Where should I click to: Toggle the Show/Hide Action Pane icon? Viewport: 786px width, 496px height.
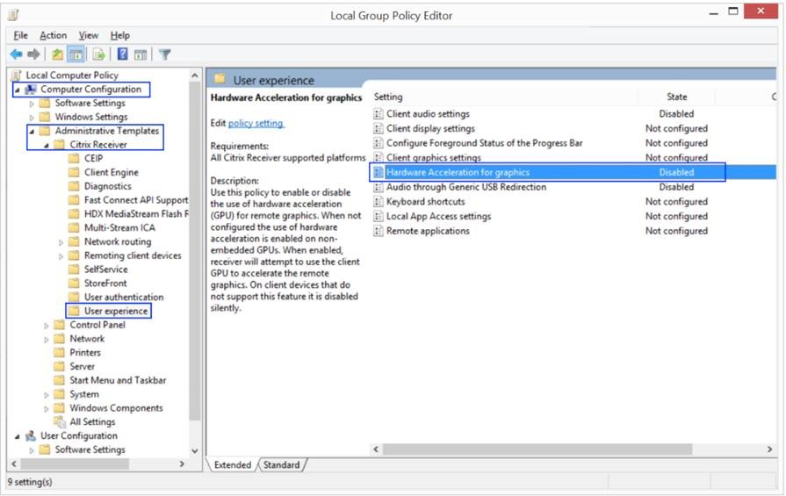141,54
